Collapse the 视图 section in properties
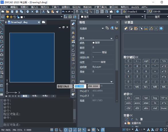This screenshot has width=168, height=132. pyautogui.click(x=112, y=82)
